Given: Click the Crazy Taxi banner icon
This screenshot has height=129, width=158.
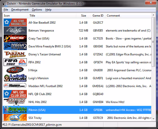Looking at the screenshot, I should (x=15, y=38).
